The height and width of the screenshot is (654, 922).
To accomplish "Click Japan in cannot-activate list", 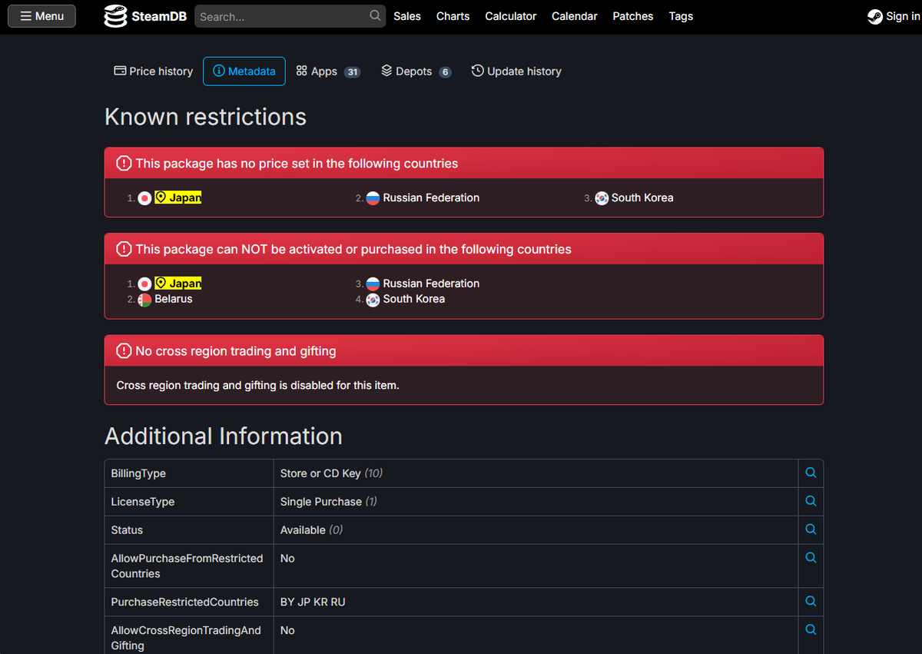I will 178,284.
